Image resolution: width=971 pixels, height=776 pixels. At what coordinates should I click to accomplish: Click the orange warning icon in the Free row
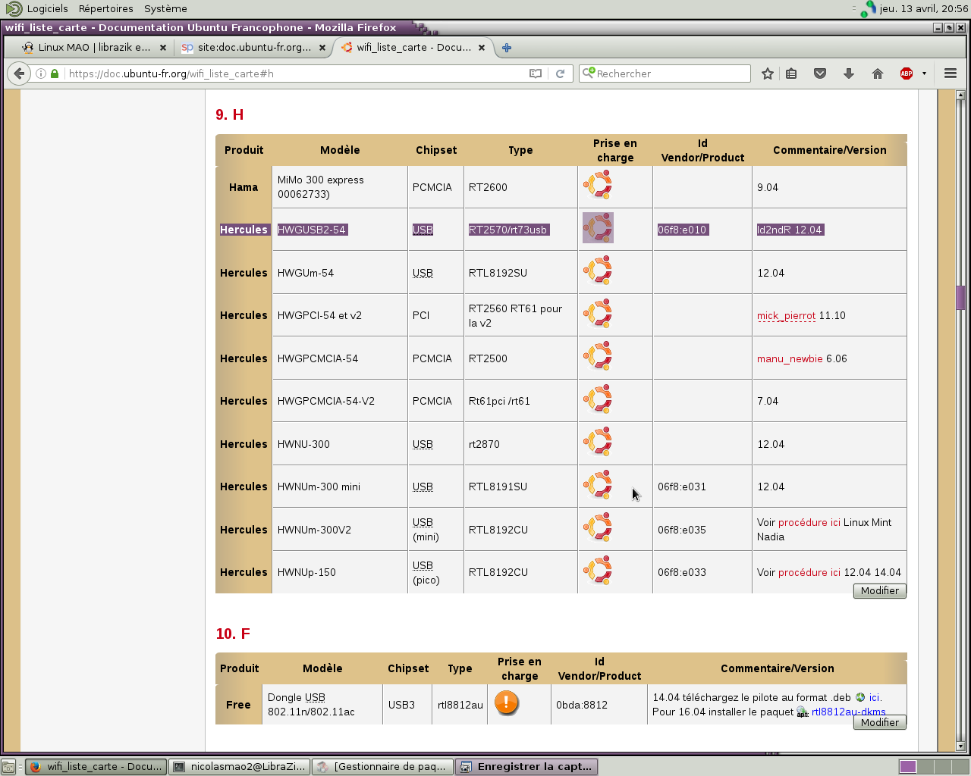pyautogui.click(x=506, y=702)
